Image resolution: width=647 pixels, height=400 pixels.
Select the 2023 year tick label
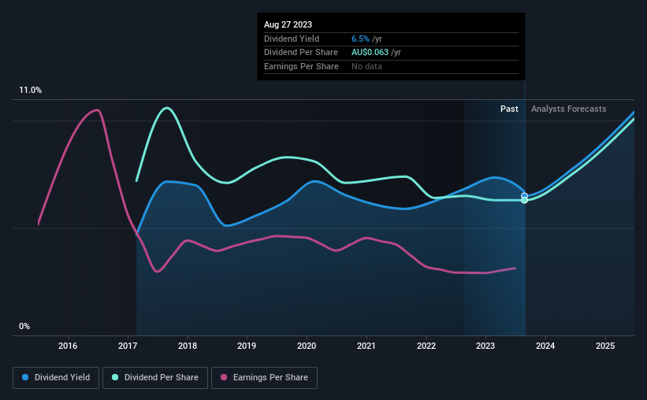[485, 346]
